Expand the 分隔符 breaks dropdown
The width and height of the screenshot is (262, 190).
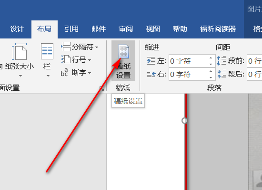click(x=96, y=47)
